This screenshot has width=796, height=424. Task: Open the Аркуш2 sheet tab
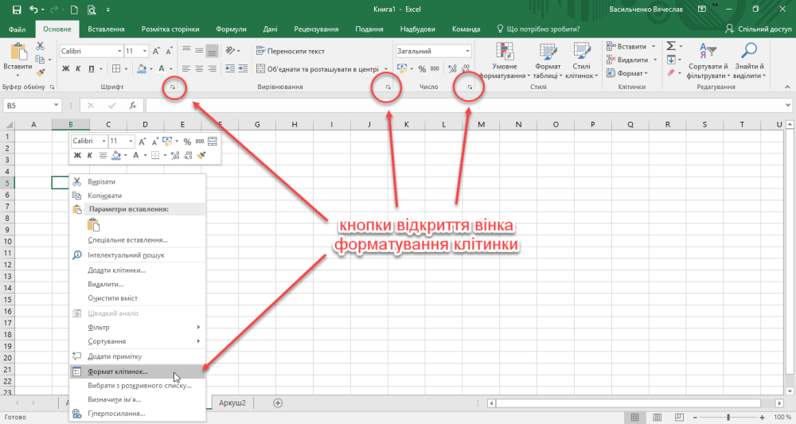232,403
